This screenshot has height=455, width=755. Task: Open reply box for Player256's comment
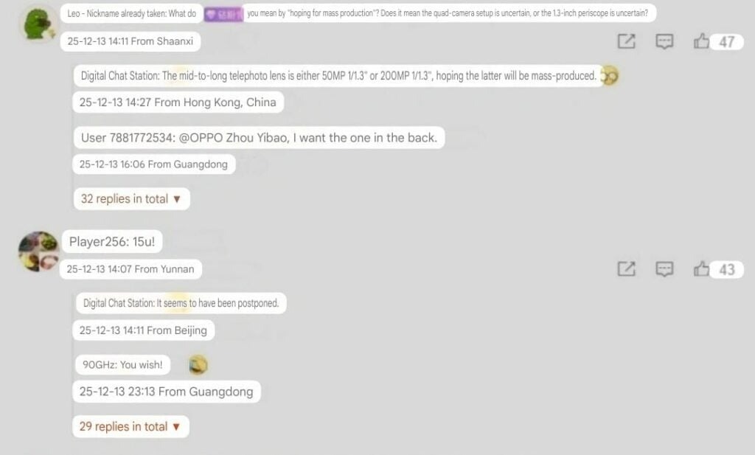pyautogui.click(x=664, y=268)
